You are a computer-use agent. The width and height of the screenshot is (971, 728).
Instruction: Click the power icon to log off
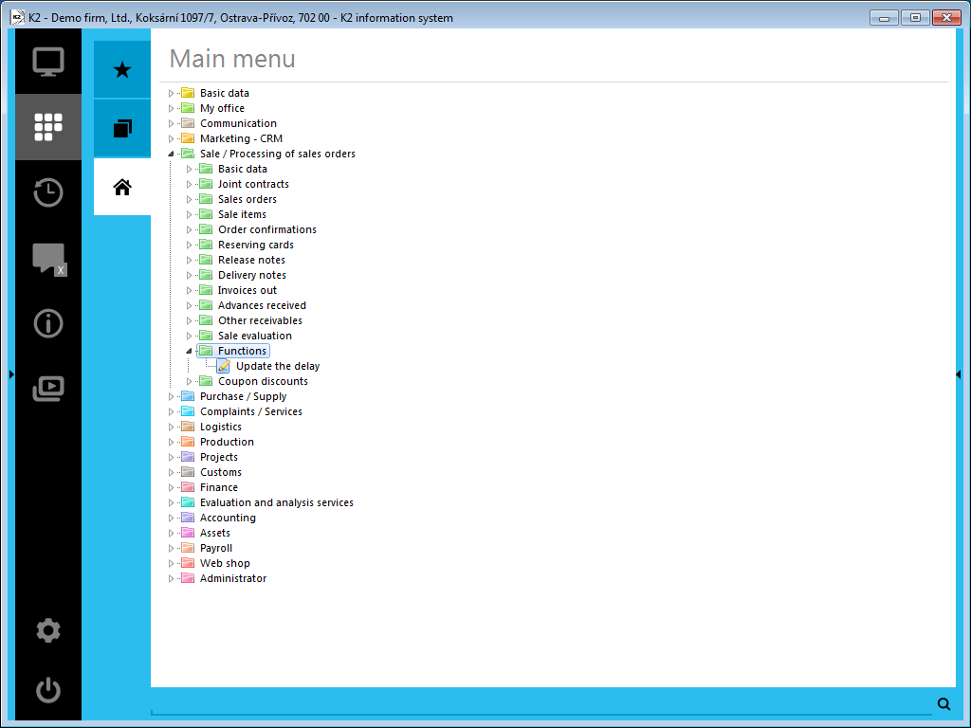tap(48, 690)
